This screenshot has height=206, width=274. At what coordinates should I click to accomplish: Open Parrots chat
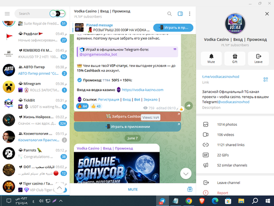click(35, 153)
